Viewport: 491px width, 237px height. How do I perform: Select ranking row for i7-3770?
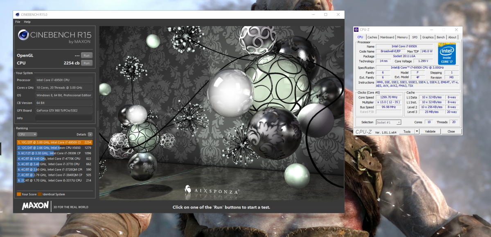[x=54, y=164]
